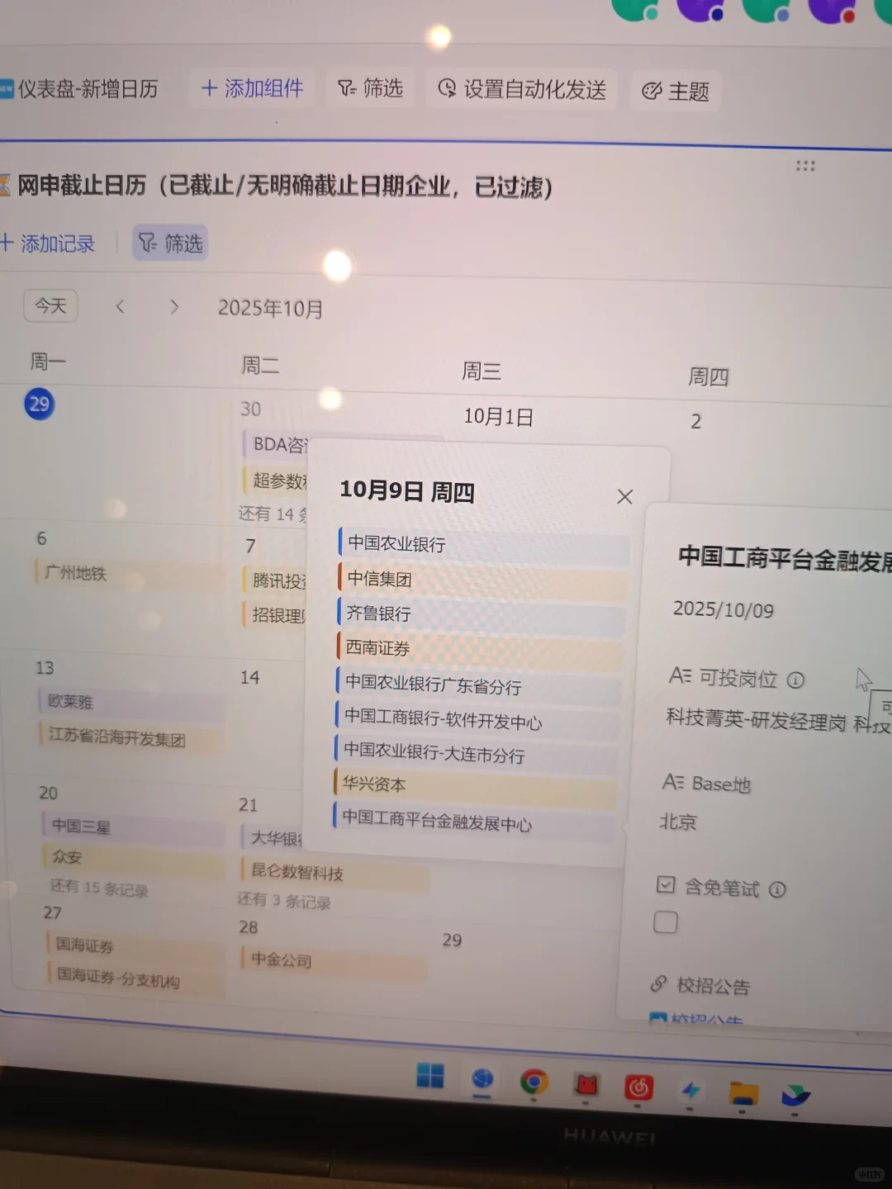892x1189 pixels.
Task: Open 欧莱雅 event on the 13th
Action: click(x=130, y=703)
